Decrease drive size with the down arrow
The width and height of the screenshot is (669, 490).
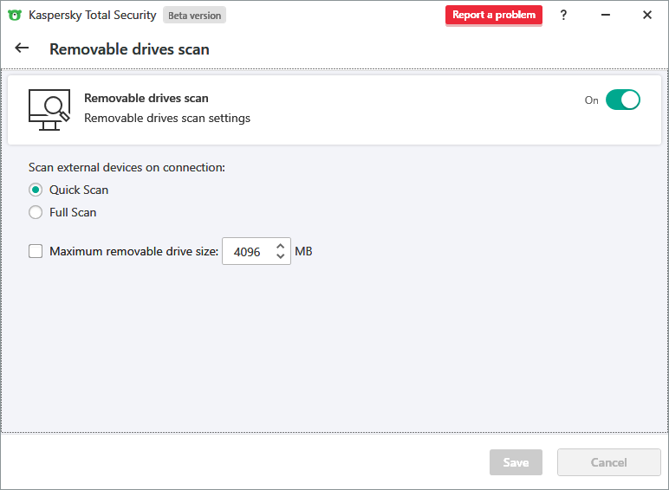click(281, 257)
